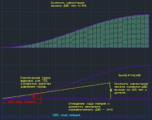Click the red horizontal 26% dimension line
This screenshot has height=120, width=152.
pyautogui.click(x=22, y=103)
